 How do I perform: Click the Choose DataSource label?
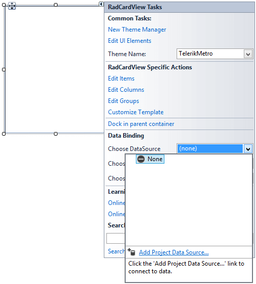click(134, 149)
